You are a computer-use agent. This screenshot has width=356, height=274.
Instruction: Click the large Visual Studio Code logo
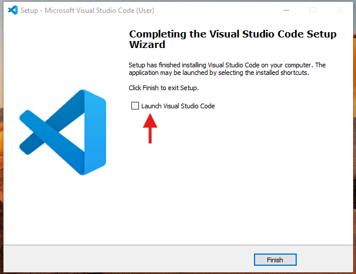coord(63,132)
